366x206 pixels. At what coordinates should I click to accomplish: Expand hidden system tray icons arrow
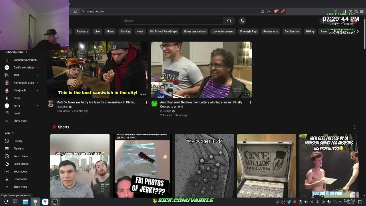tap(340, 202)
